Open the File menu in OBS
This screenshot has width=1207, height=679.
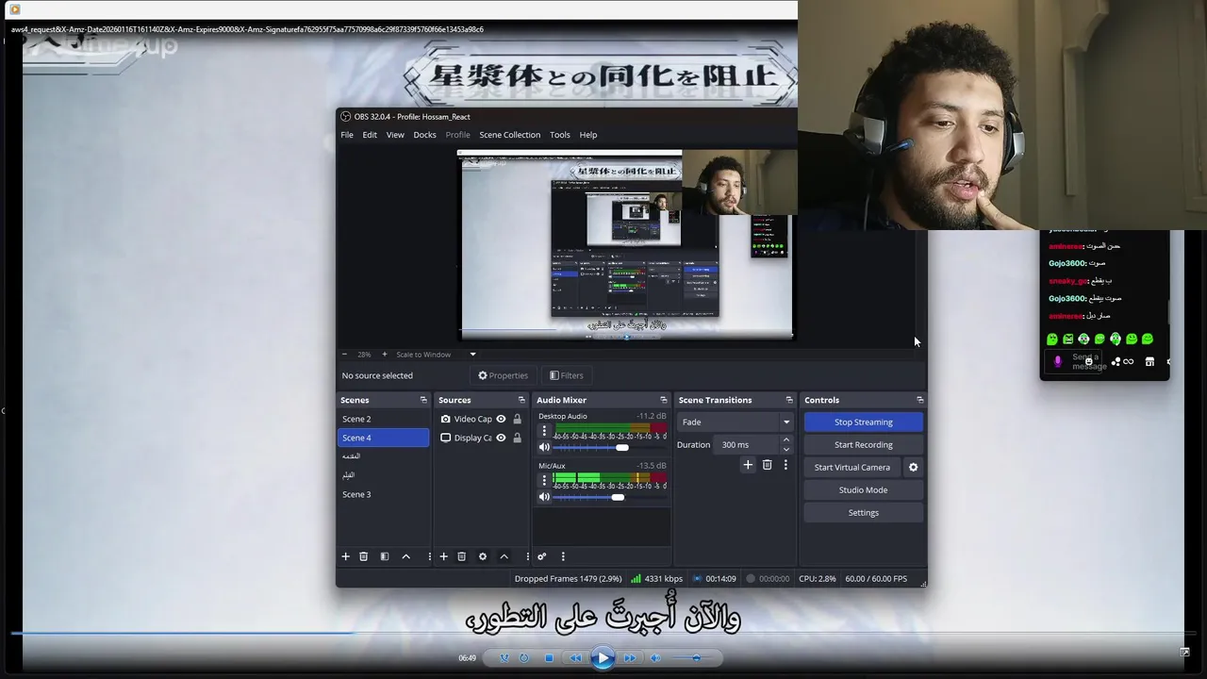pos(347,135)
